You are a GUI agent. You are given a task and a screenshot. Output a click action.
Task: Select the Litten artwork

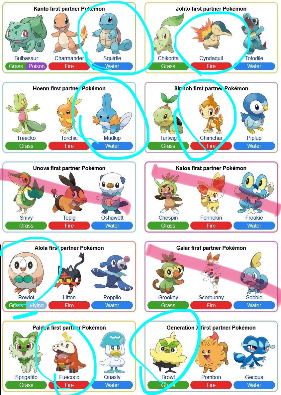click(69, 273)
